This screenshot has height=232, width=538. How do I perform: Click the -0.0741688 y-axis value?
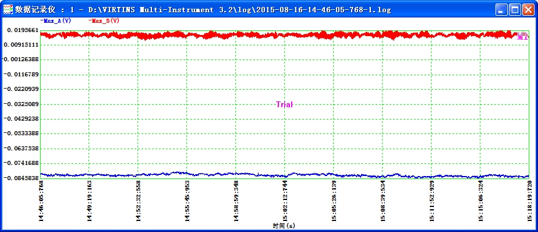[22, 163]
